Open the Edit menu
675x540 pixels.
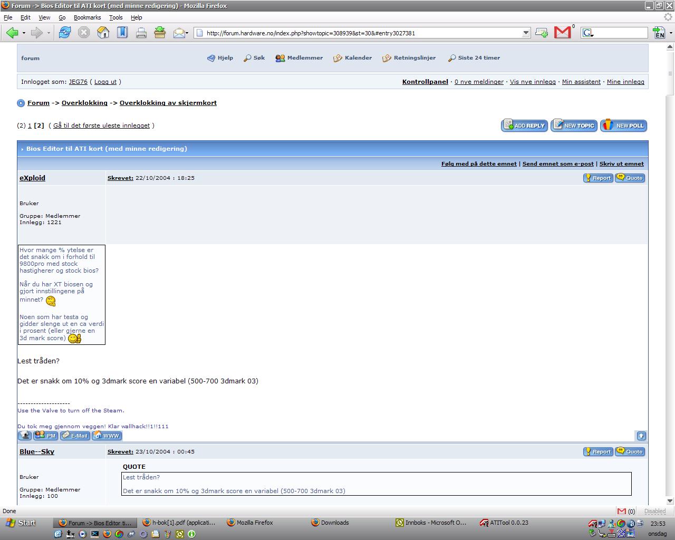point(25,17)
